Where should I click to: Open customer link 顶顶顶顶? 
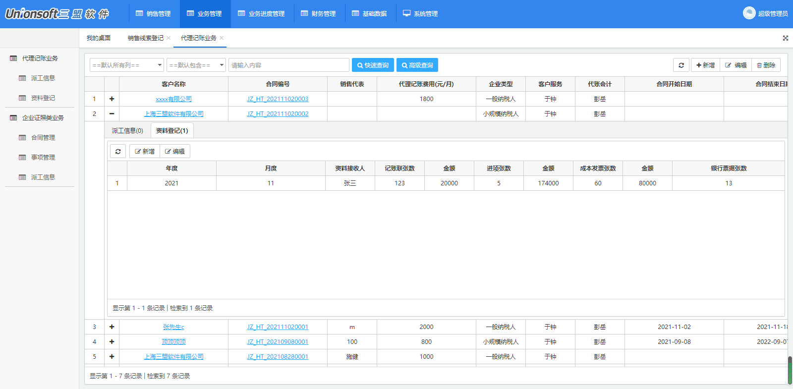click(x=173, y=342)
